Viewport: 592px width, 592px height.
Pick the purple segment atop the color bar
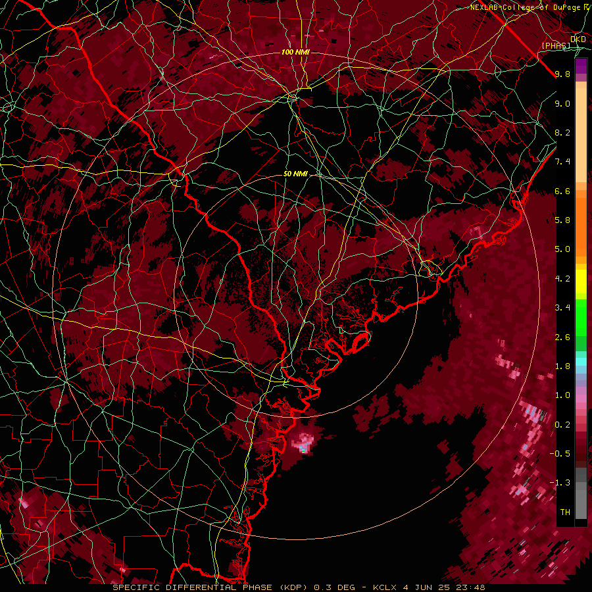pyautogui.click(x=581, y=66)
